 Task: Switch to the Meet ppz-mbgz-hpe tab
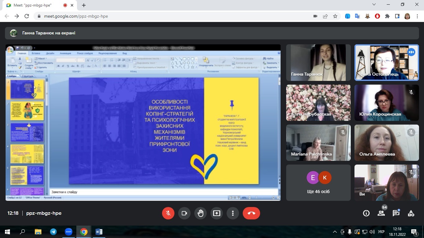tap(34, 5)
